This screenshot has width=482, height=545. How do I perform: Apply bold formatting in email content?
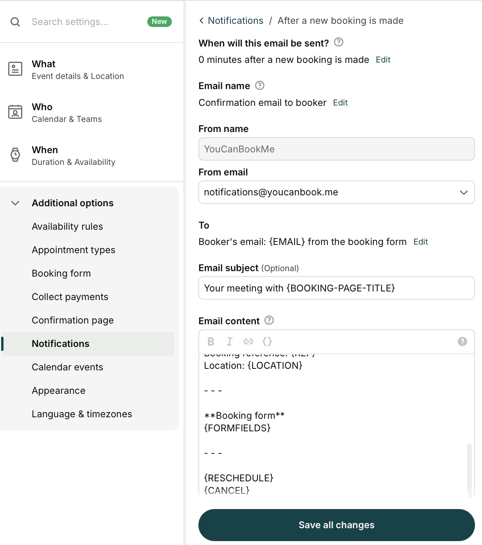pyautogui.click(x=211, y=341)
